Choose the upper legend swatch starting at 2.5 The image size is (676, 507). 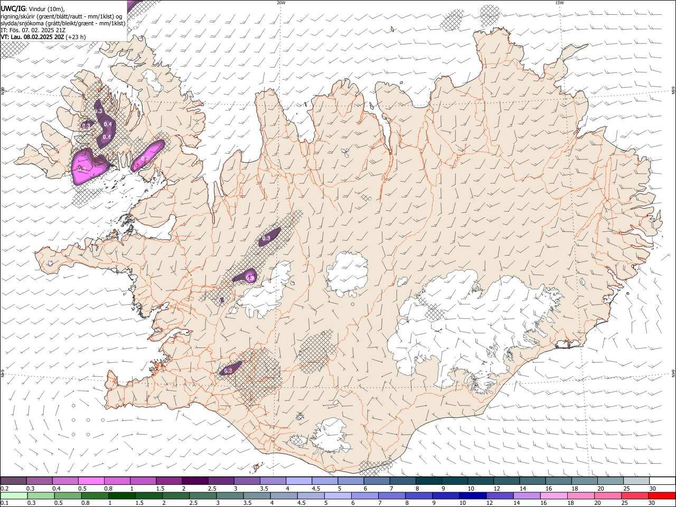tap(221, 481)
